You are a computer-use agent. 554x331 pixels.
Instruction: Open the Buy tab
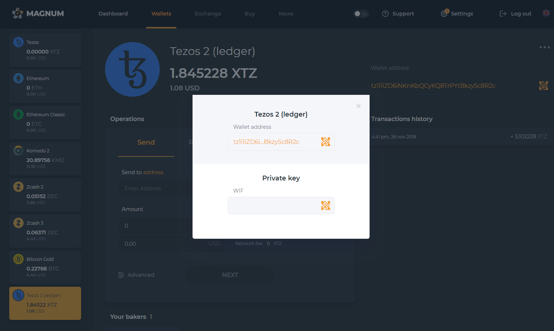click(x=250, y=14)
